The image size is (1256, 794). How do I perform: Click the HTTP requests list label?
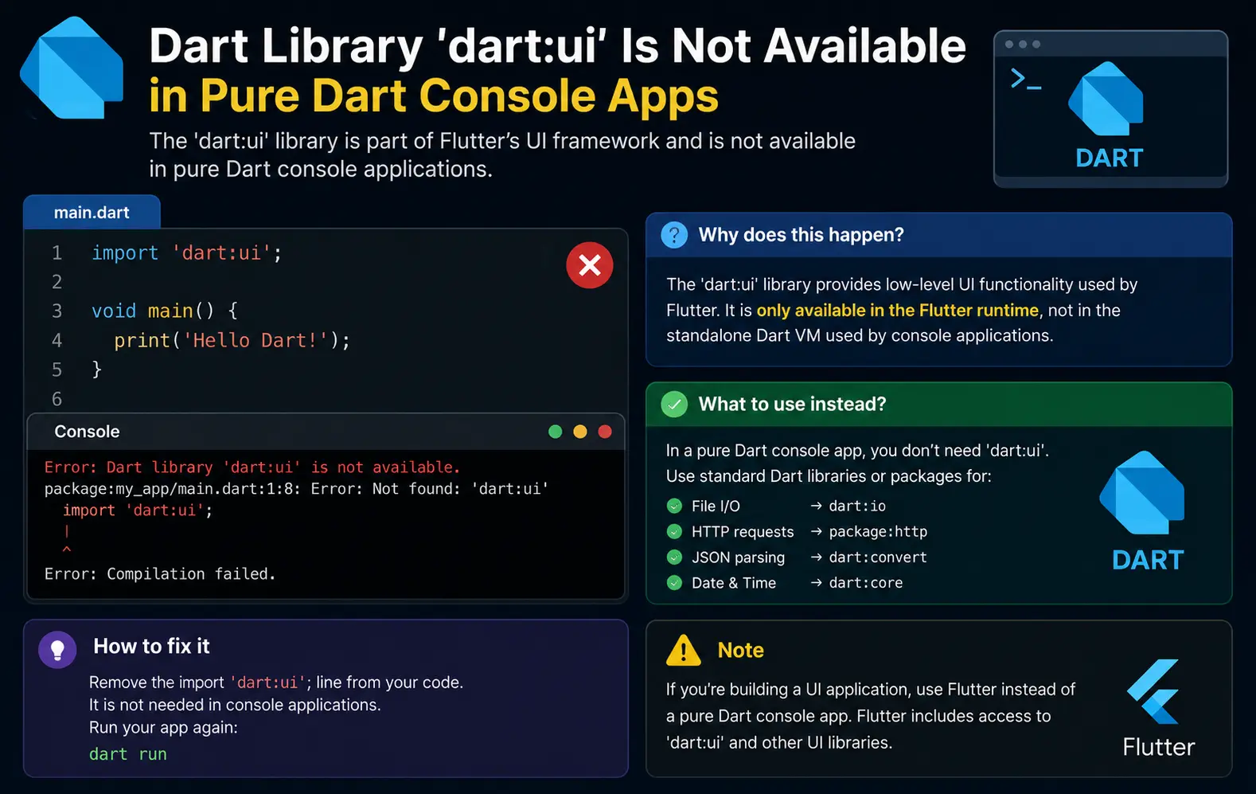coord(743,531)
